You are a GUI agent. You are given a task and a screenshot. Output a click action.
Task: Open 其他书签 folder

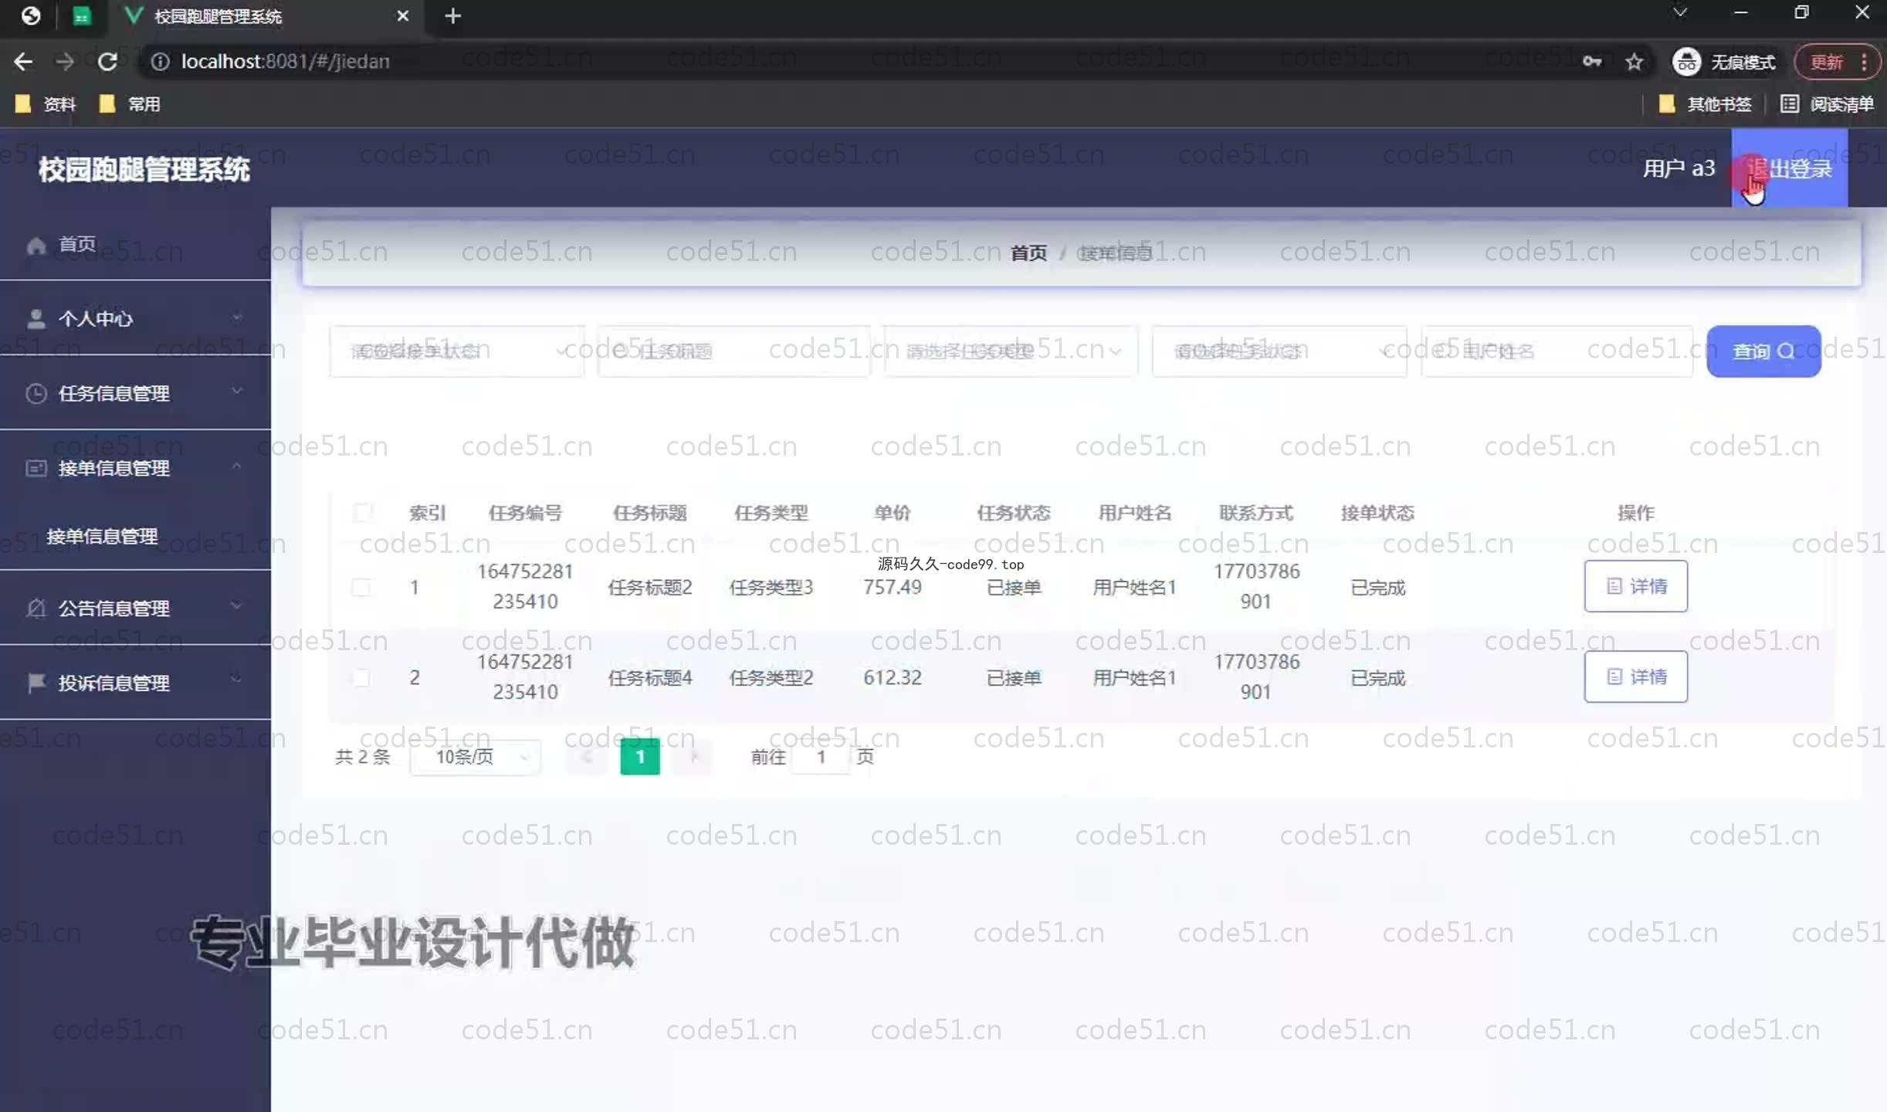tap(1705, 103)
